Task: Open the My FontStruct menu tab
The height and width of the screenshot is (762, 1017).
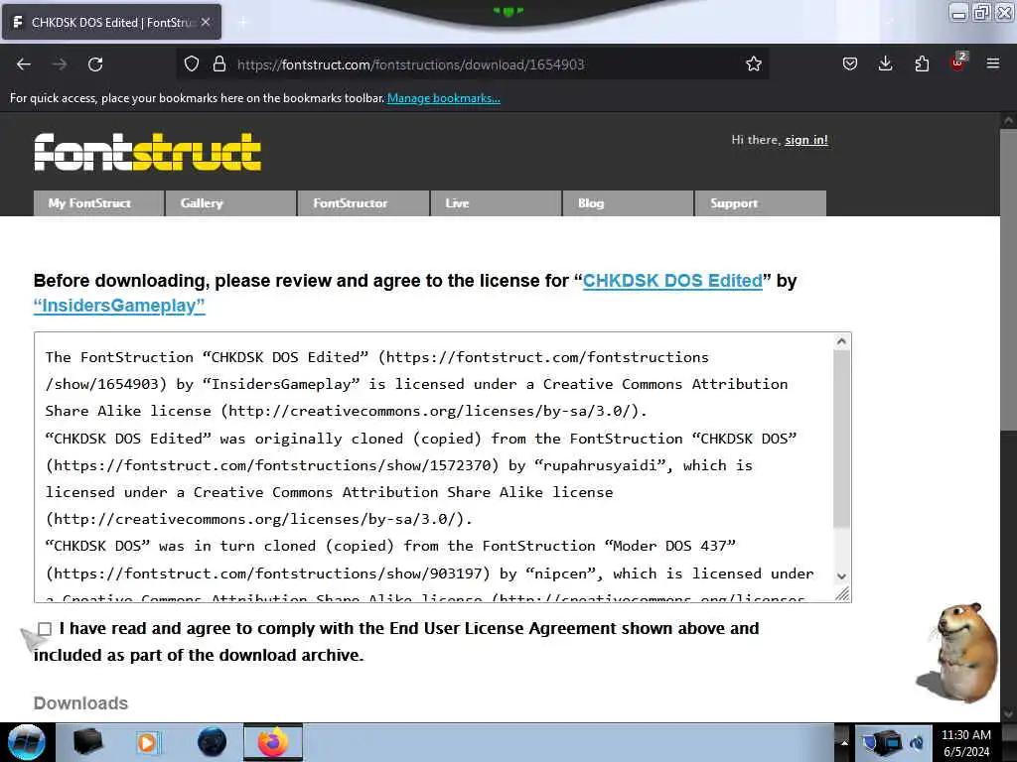Action: coord(98,203)
